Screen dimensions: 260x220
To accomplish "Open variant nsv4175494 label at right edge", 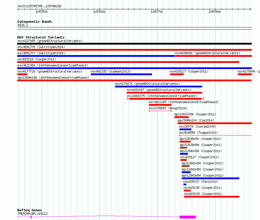I will click(249, 71).
